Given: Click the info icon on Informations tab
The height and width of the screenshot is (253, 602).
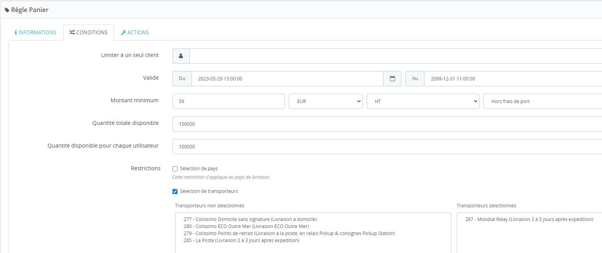Looking at the screenshot, I should pos(16,32).
